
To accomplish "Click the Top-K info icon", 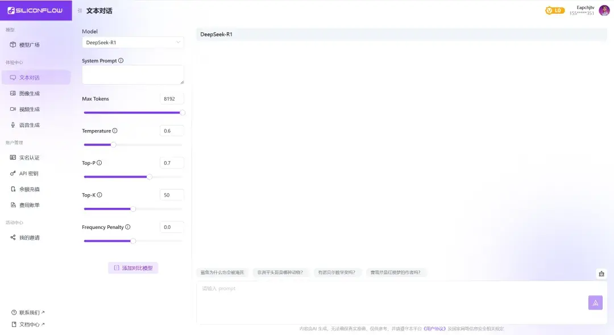I will click(x=99, y=195).
